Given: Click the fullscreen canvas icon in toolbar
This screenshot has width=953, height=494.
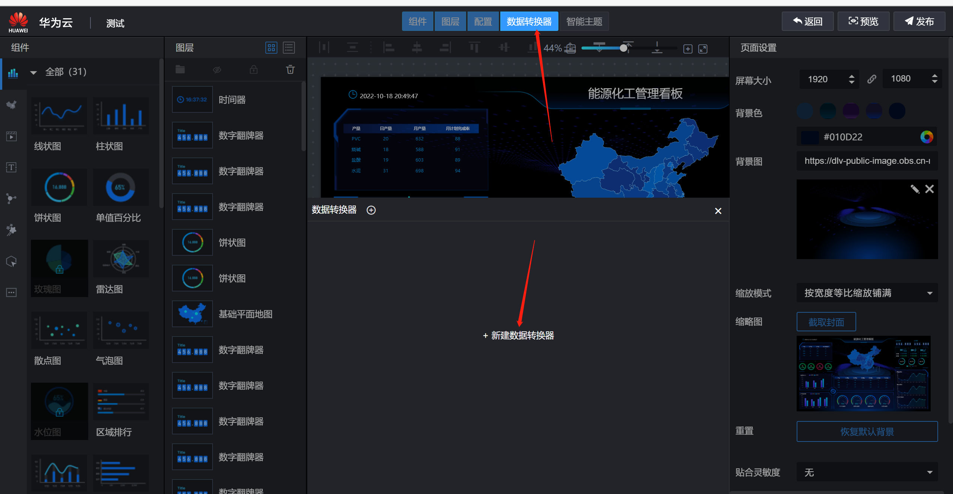Looking at the screenshot, I should 703,49.
